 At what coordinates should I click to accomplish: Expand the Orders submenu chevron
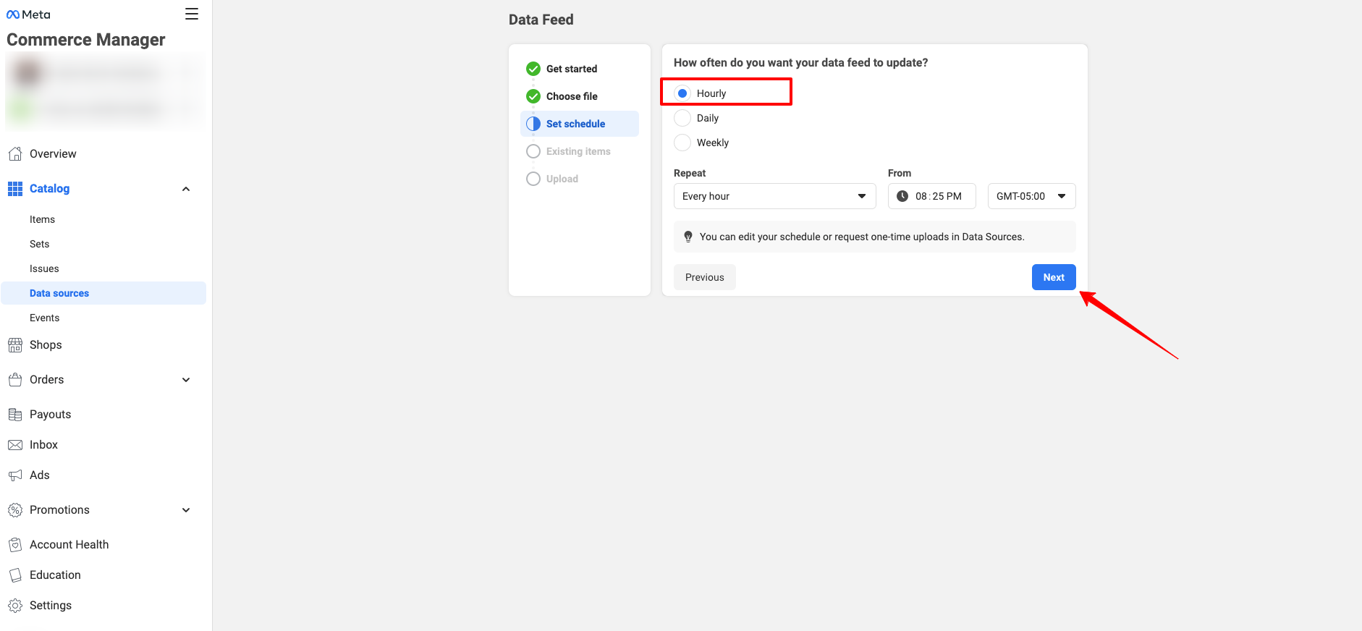pos(186,380)
